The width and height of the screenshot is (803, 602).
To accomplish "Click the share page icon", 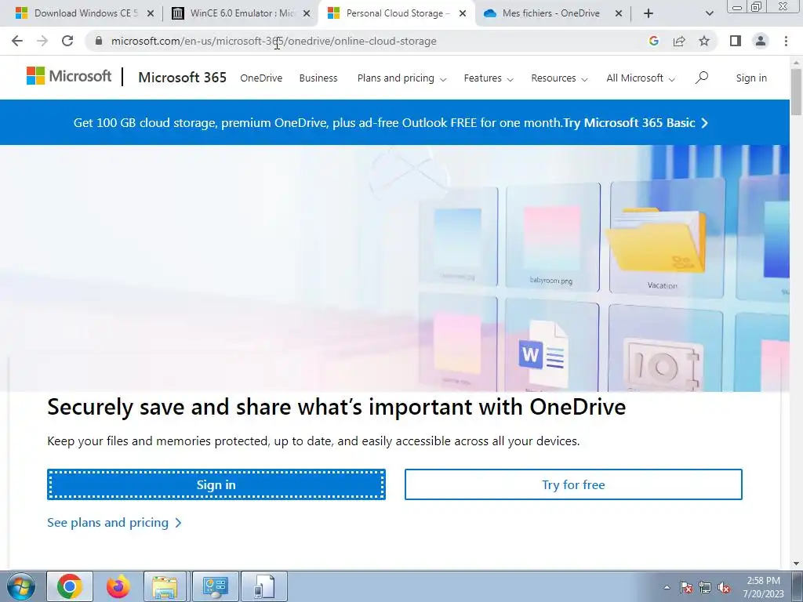I will click(x=679, y=41).
